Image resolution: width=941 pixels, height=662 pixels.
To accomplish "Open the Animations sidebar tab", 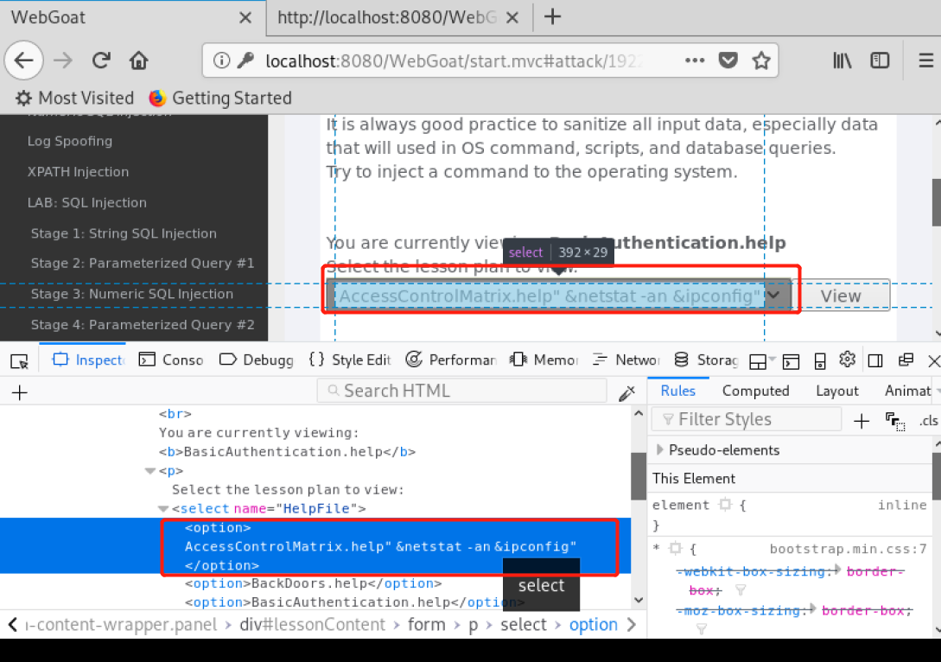I will [x=908, y=391].
